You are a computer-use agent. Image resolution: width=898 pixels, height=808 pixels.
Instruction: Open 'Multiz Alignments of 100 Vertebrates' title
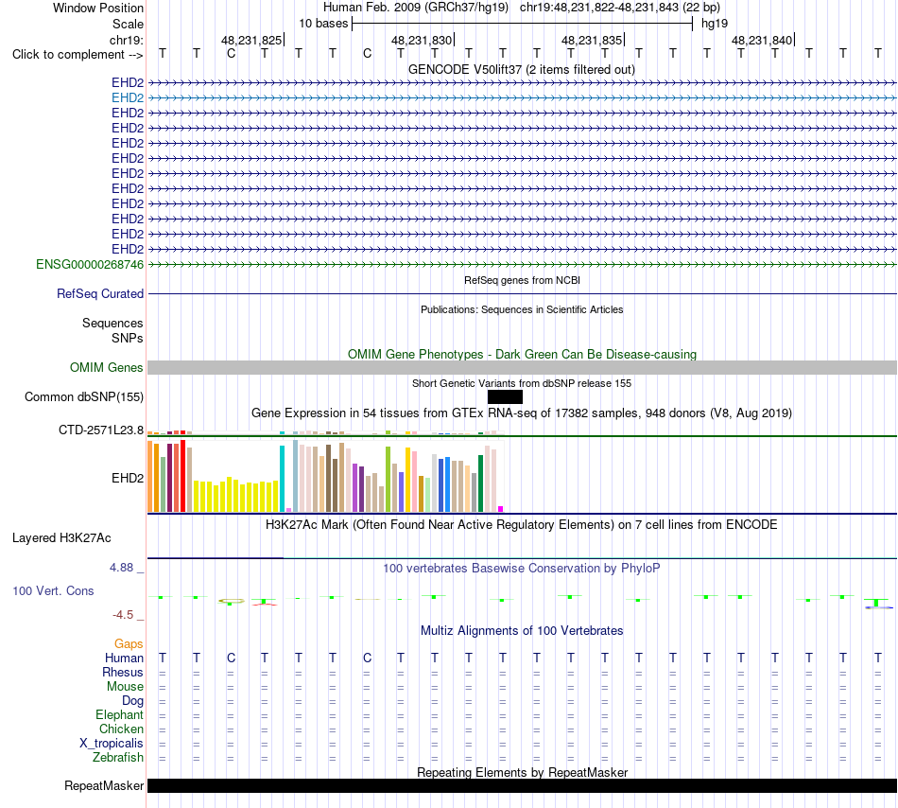522,631
